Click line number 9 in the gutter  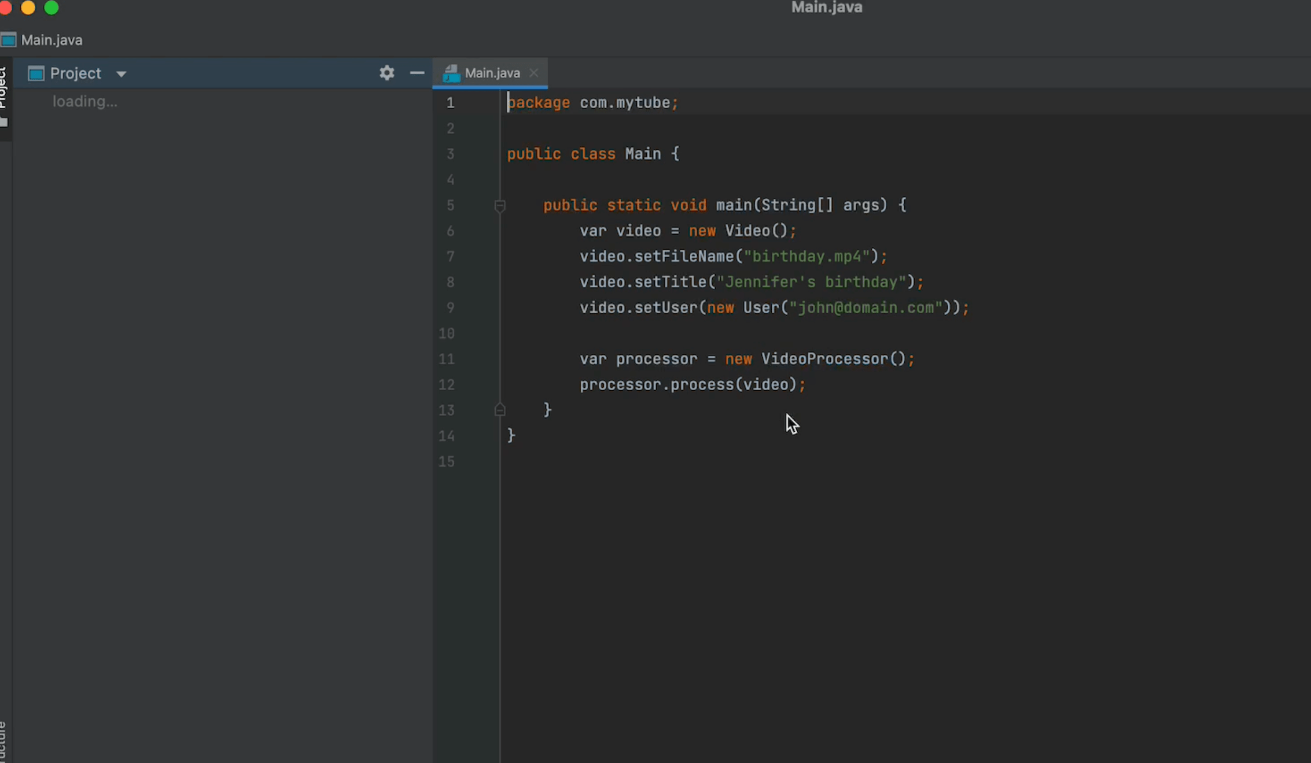450,308
